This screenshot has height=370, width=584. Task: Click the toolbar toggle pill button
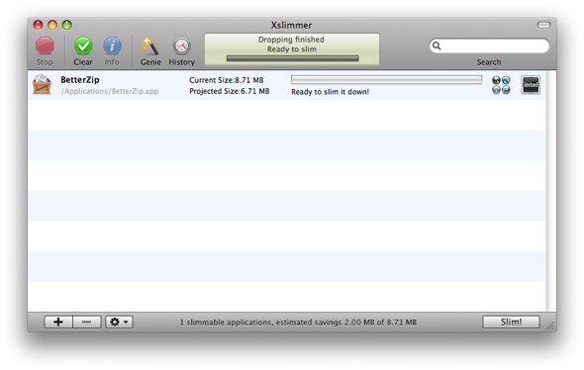543,25
